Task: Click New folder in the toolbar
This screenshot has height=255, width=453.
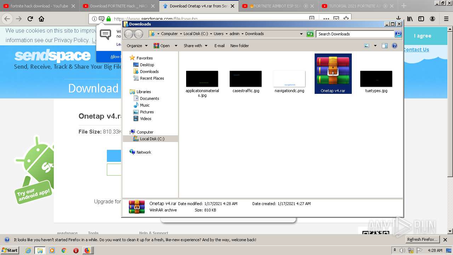Action: (x=240, y=46)
